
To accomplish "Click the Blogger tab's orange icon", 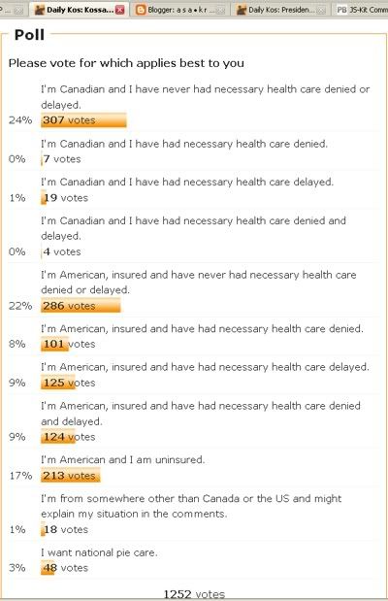I will [141, 10].
